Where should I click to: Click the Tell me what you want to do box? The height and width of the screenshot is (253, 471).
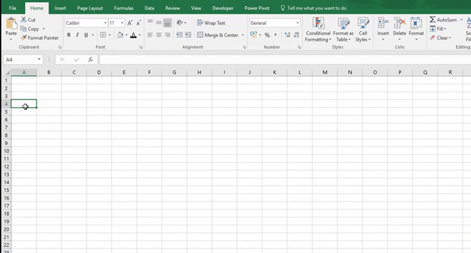tap(313, 8)
